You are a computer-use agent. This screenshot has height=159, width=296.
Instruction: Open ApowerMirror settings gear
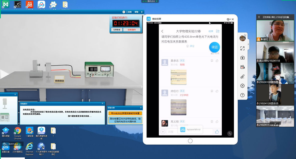pyautogui.click(x=242, y=86)
